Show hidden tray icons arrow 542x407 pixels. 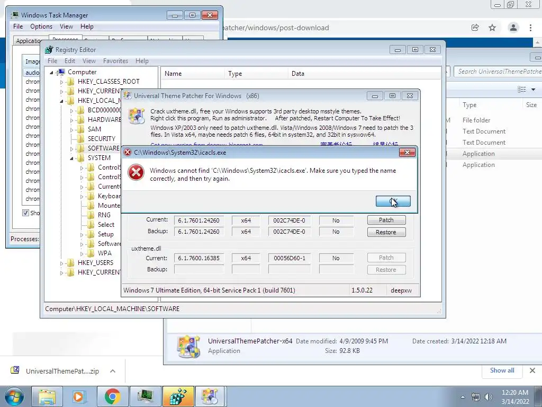[x=463, y=397]
